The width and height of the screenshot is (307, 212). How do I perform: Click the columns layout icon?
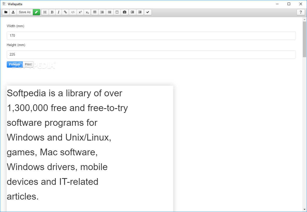(117, 12)
